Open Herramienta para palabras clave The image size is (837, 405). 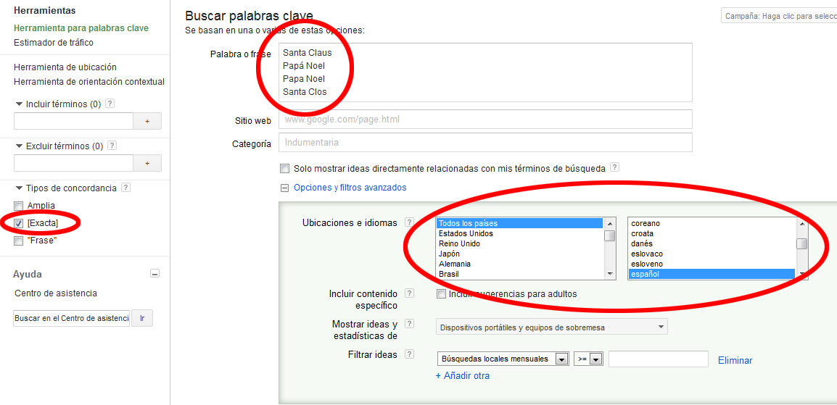click(81, 28)
